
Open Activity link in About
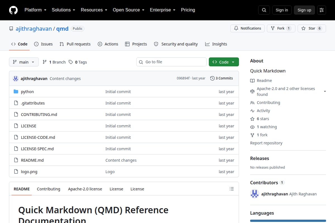pos(263,111)
